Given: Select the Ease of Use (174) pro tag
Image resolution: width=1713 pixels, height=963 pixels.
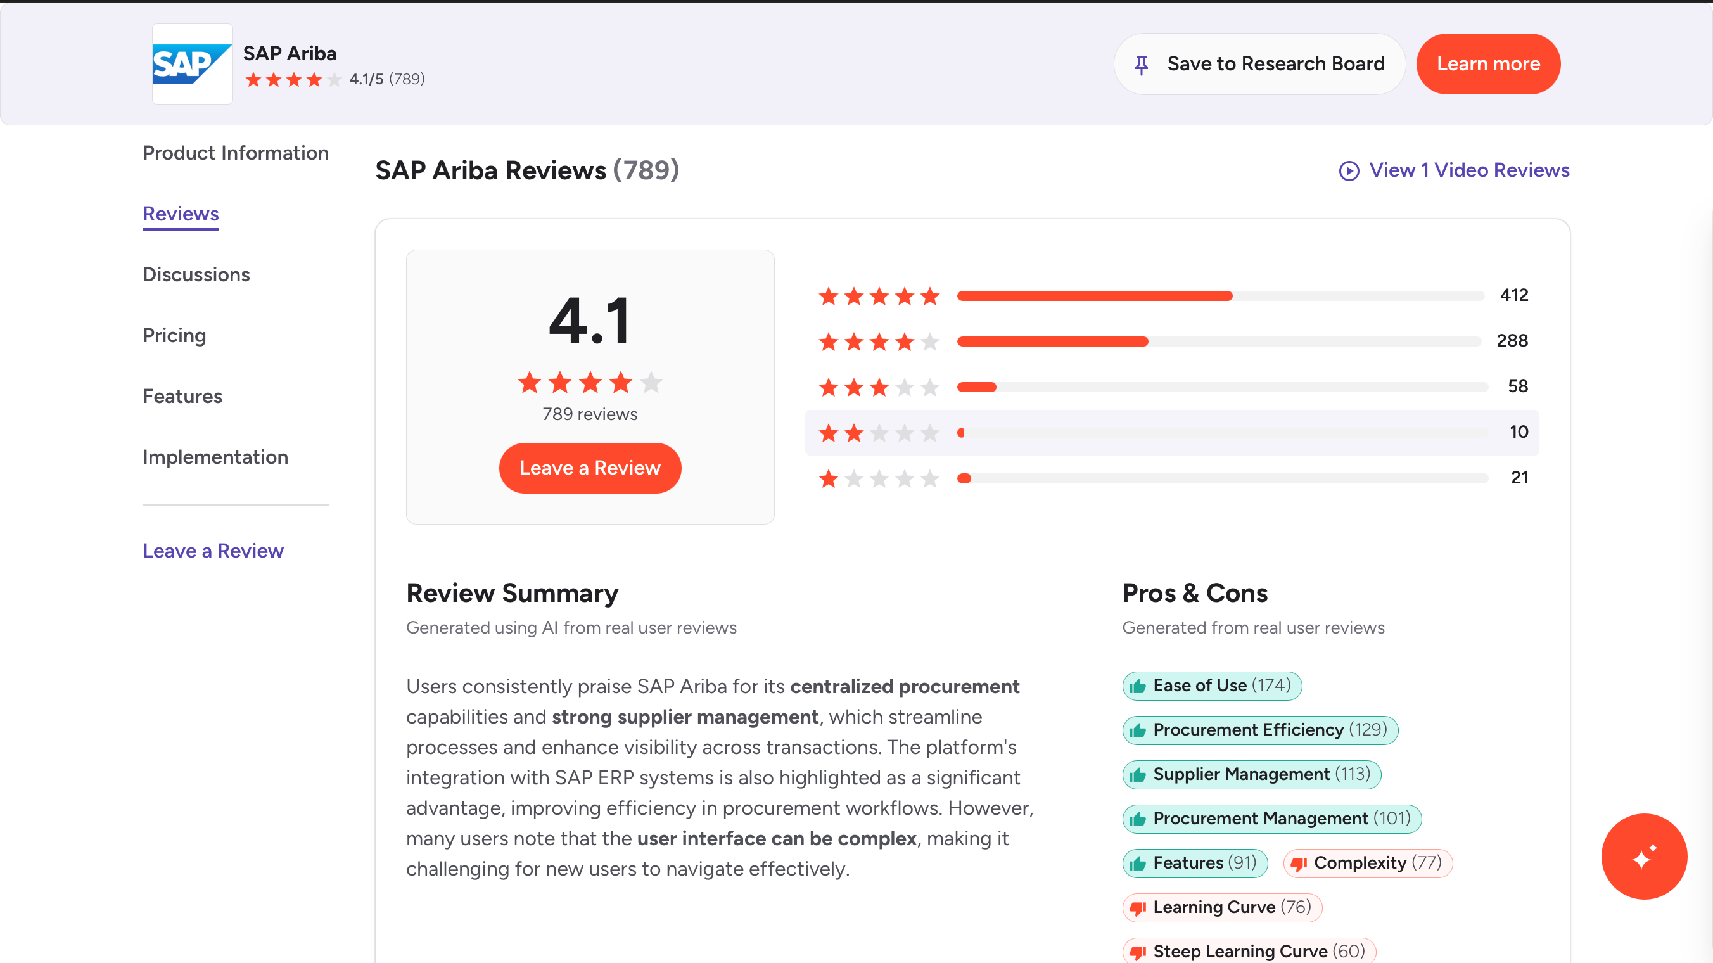Looking at the screenshot, I should click(1212, 686).
